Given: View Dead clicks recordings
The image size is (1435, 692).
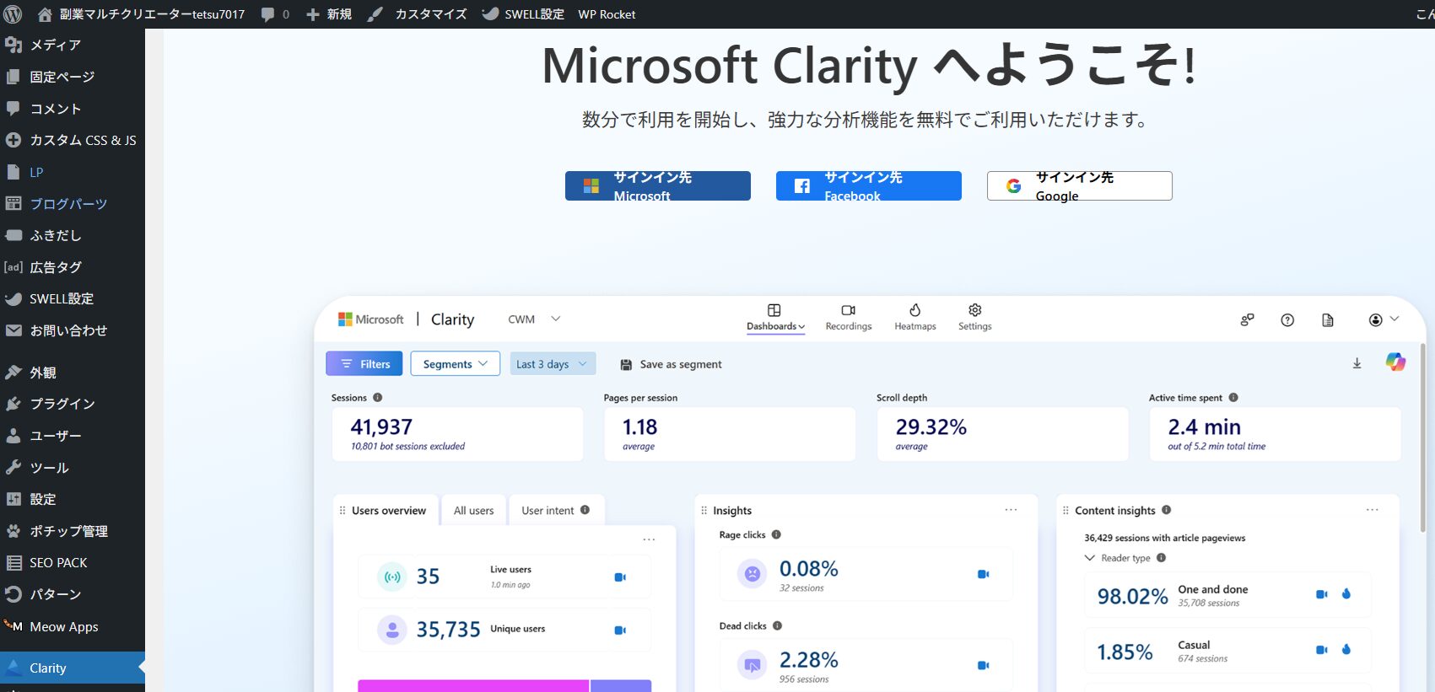Looking at the screenshot, I should [x=983, y=665].
